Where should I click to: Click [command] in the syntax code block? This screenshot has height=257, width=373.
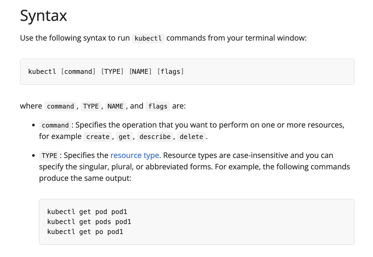[78, 72]
